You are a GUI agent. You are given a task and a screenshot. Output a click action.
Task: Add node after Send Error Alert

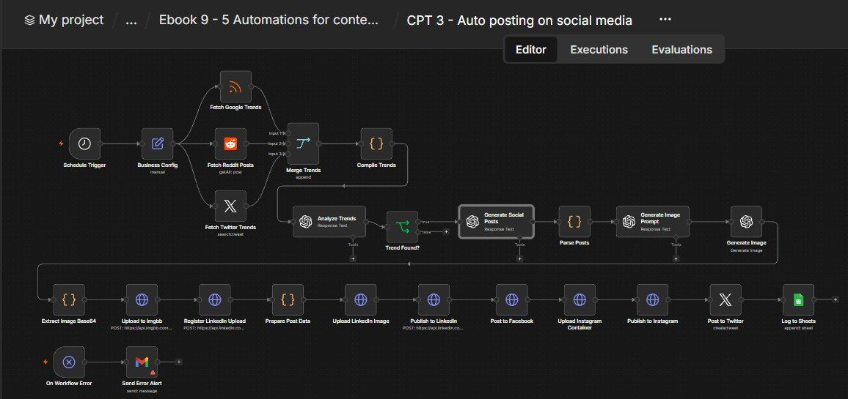(x=178, y=362)
